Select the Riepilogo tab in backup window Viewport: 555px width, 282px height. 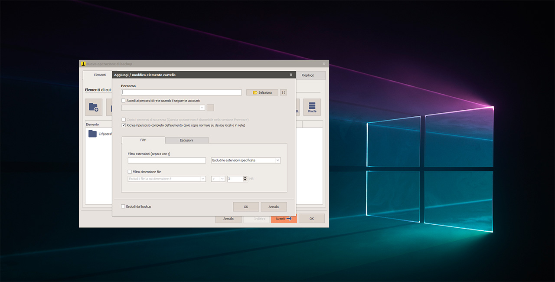(x=308, y=75)
